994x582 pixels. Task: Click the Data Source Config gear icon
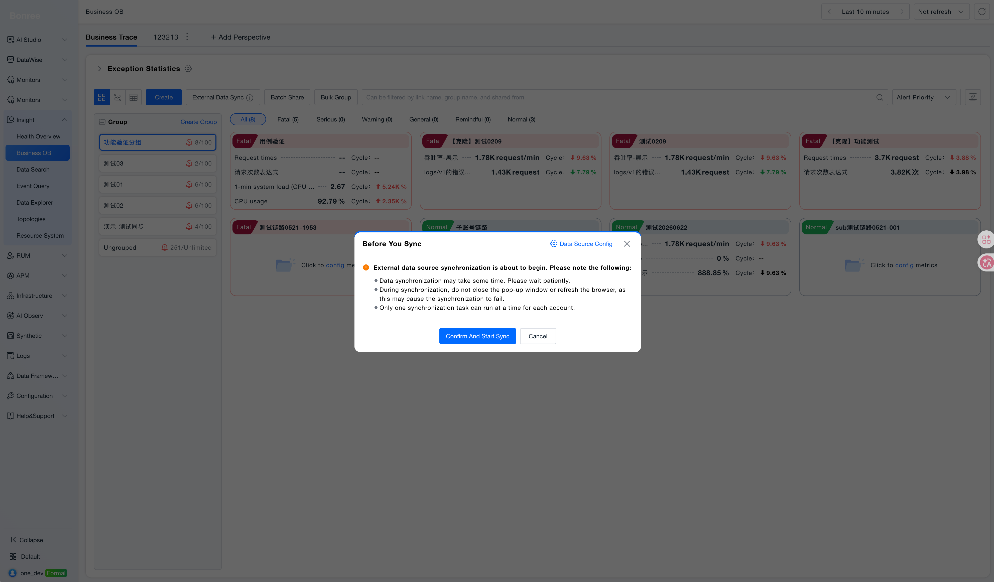[x=554, y=244]
